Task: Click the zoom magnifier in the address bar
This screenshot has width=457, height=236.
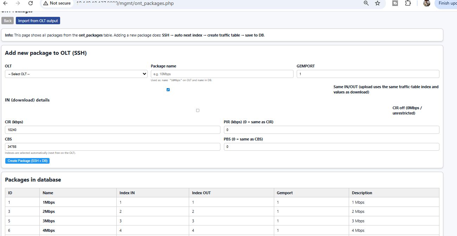Action: tap(366, 3)
